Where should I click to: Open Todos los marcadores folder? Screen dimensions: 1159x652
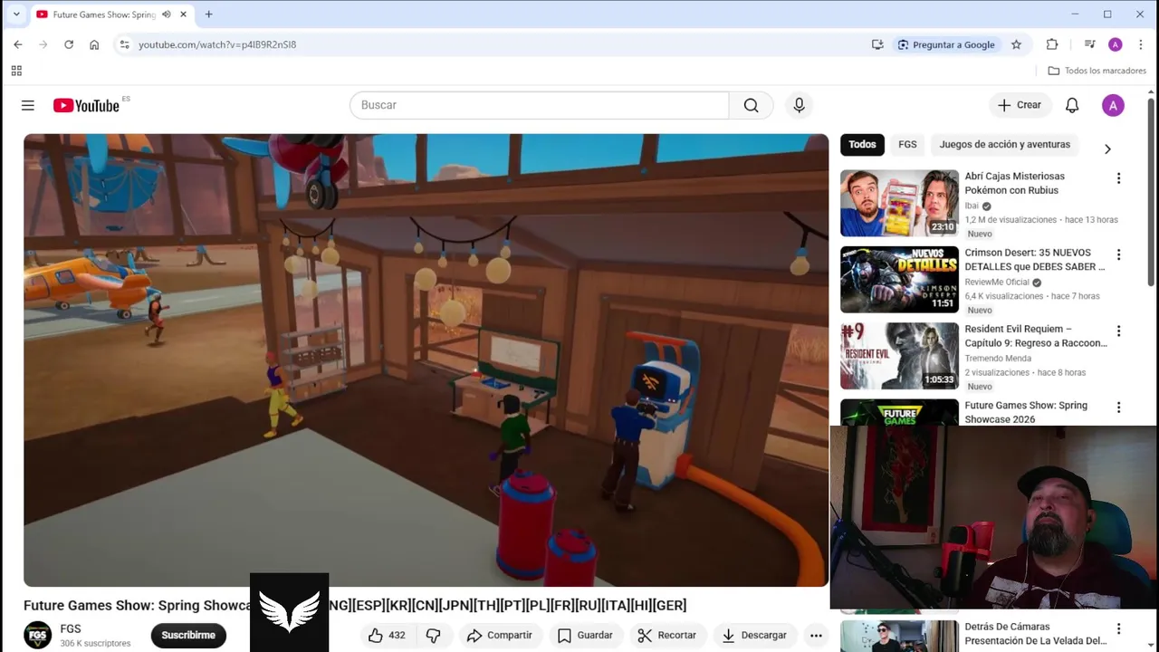pyautogui.click(x=1097, y=71)
